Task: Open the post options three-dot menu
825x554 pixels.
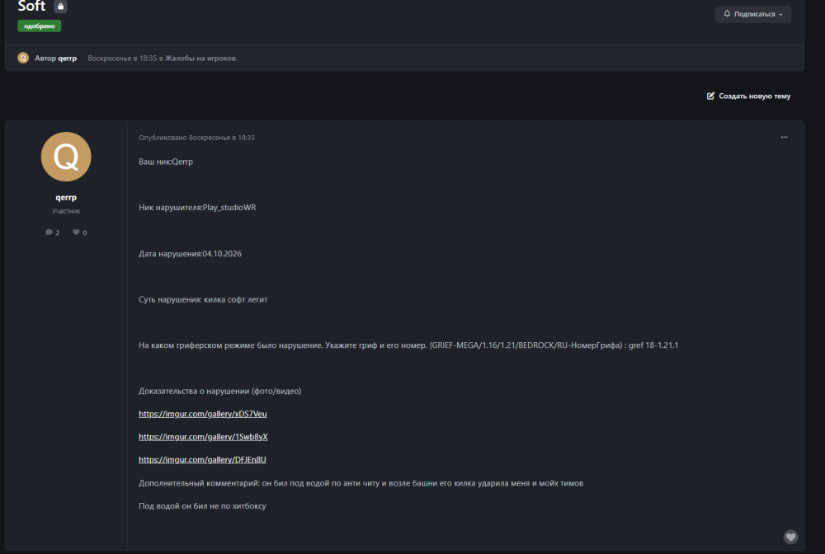Action: click(784, 137)
